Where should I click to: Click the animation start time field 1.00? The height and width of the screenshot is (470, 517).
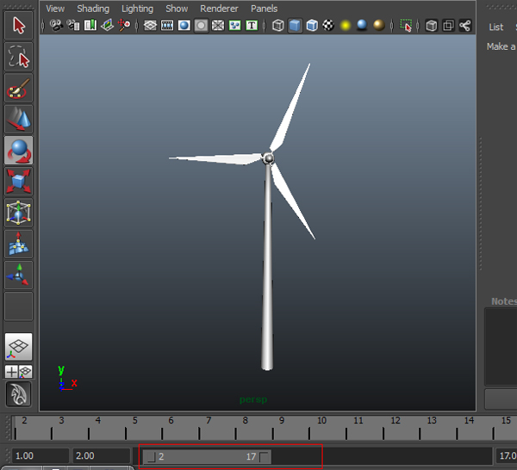coord(40,456)
